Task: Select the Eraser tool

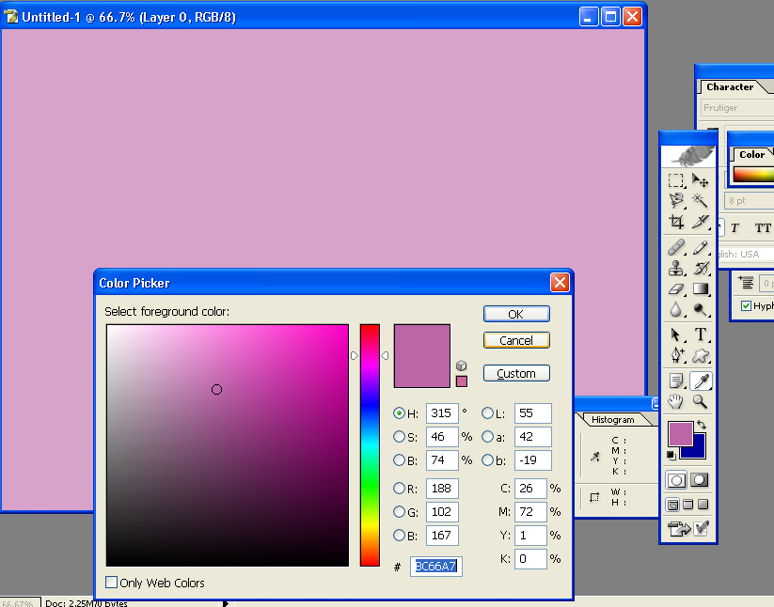Action: (676, 288)
